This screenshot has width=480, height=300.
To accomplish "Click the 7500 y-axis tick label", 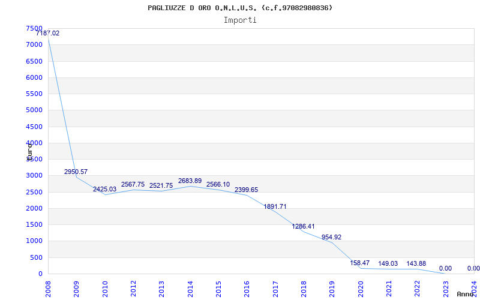I will click(34, 28).
